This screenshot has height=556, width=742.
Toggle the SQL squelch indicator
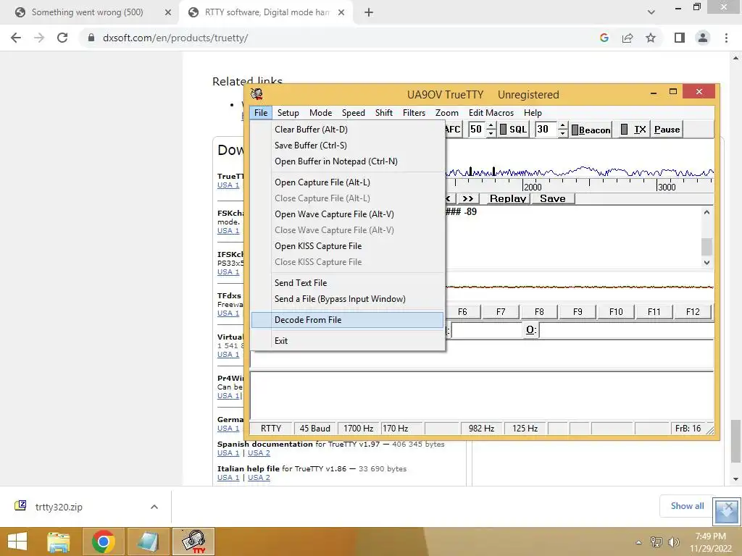[514, 130]
